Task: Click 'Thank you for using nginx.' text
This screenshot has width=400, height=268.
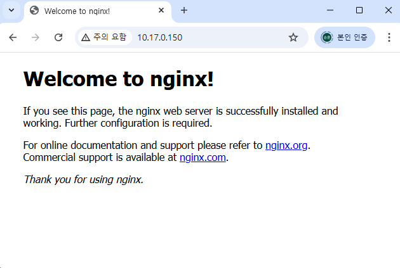Action: pyautogui.click(x=83, y=179)
